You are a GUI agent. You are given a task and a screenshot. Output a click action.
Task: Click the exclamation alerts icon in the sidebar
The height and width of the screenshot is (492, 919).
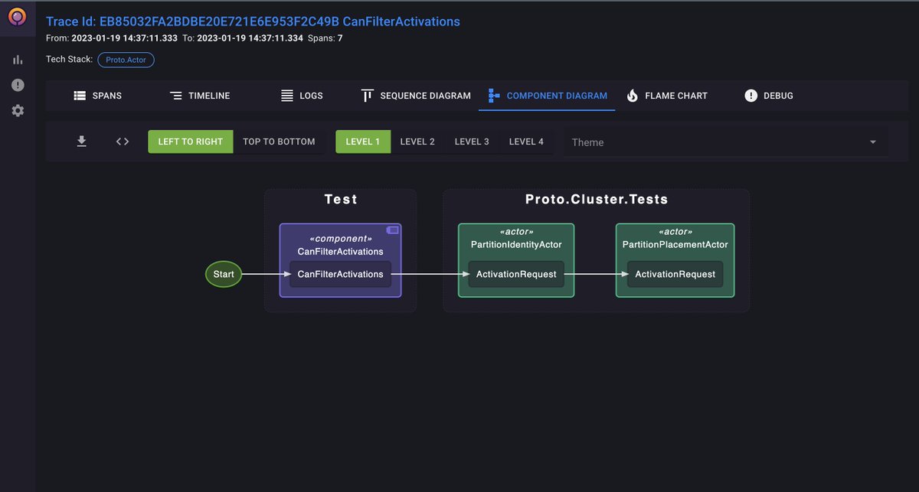coord(17,85)
